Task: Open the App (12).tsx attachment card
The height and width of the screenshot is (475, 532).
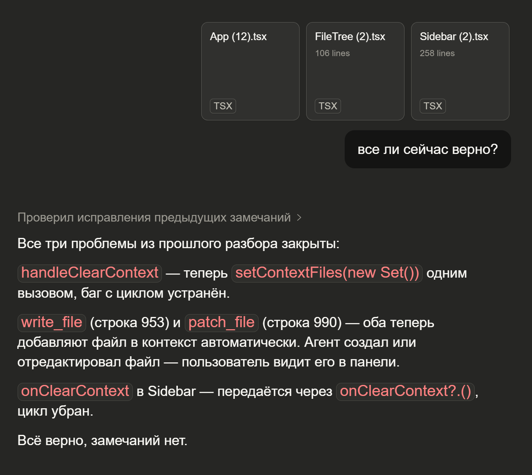Action: (x=250, y=71)
